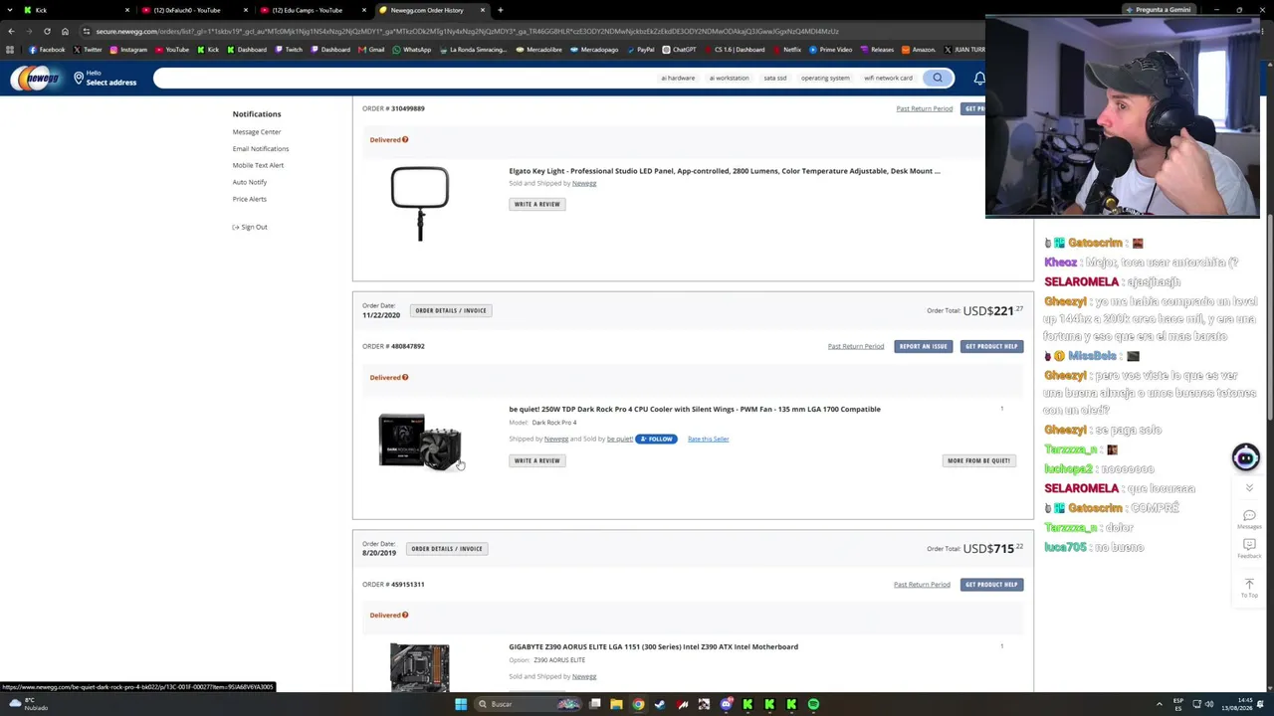1274x716 pixels.
Task: Click Select address in the Newegg header
Action: pos(111,83)
